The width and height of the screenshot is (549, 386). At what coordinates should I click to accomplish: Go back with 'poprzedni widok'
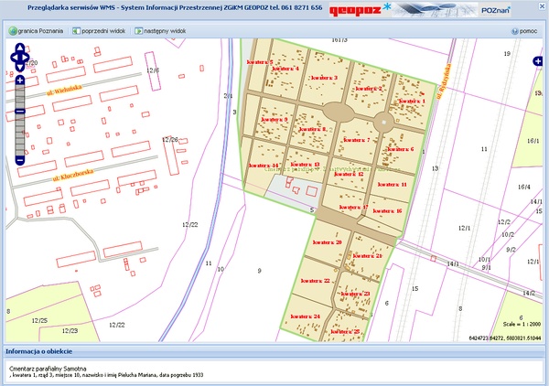99,30
